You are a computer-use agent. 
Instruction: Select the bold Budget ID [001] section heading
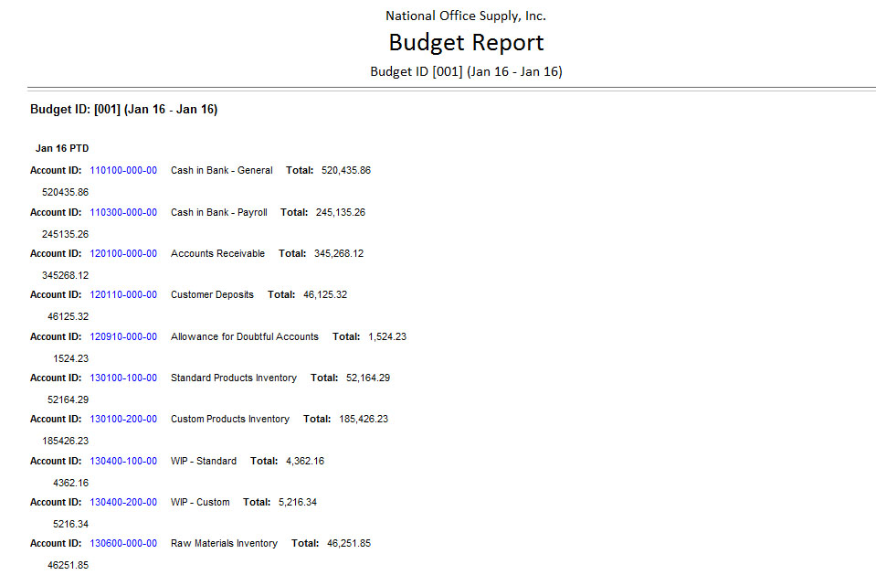123,110
